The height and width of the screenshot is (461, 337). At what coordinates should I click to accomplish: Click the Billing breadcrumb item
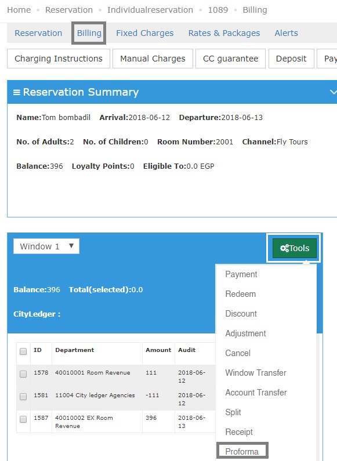tap(255, 10)
